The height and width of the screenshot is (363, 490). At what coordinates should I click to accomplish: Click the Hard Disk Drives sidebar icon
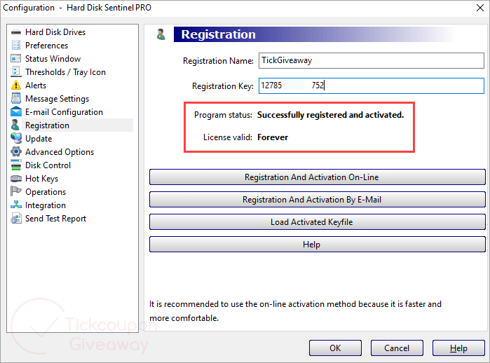pyautogui.click(x=16, y=32)
